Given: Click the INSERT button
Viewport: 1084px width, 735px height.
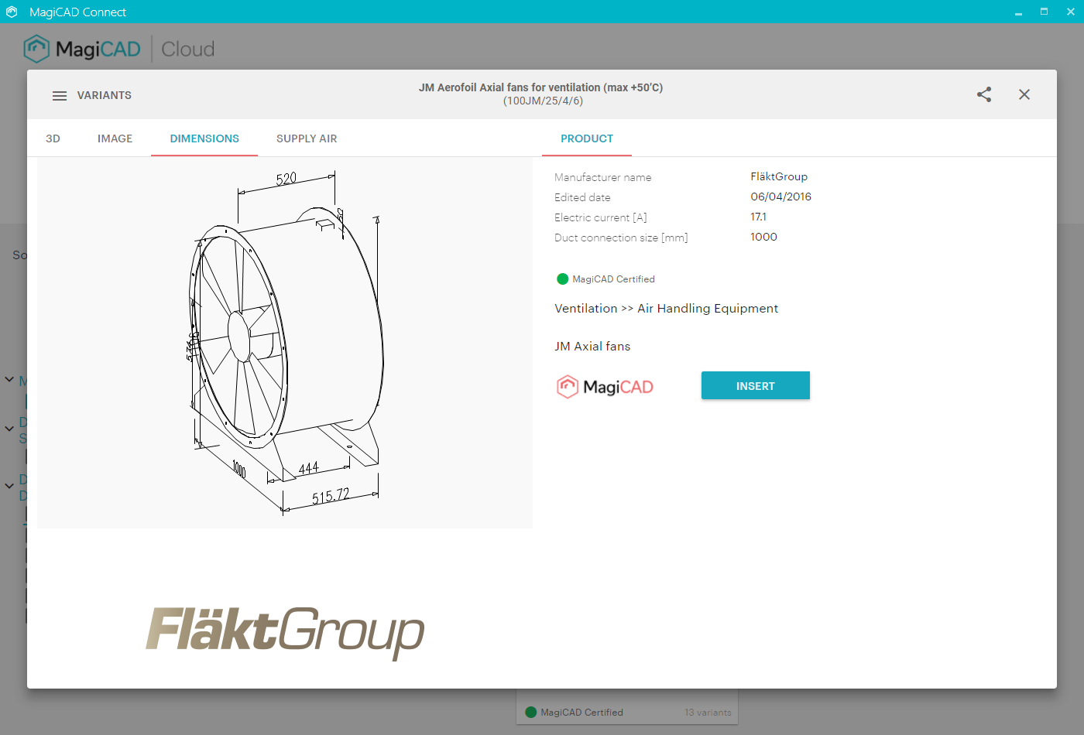Looking at the screenshot, I should pyautogui.click(x=756, y=385).
